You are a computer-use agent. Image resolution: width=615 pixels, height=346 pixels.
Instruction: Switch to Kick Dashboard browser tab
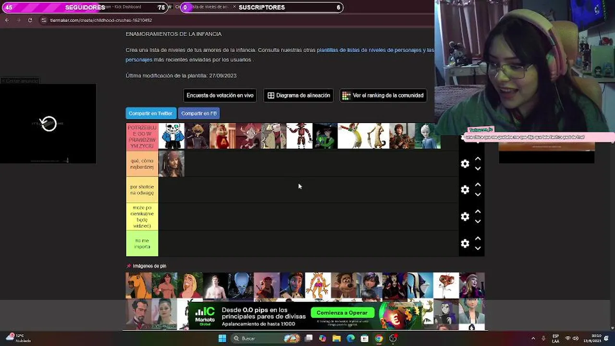pos(123,7)
